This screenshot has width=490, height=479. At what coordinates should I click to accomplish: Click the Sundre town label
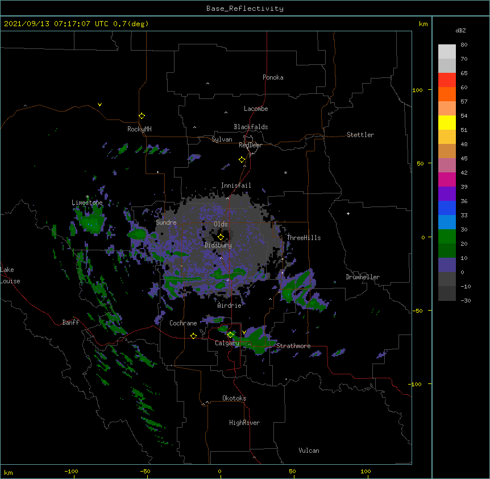pos(166,222)
